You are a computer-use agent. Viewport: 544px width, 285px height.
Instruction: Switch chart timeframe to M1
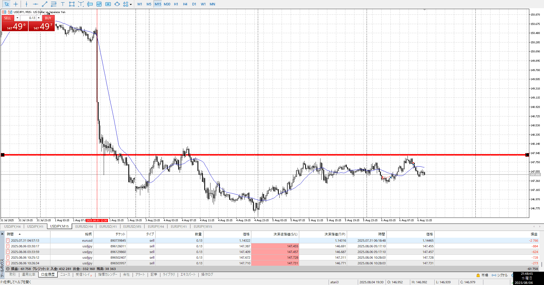[140, 4]
